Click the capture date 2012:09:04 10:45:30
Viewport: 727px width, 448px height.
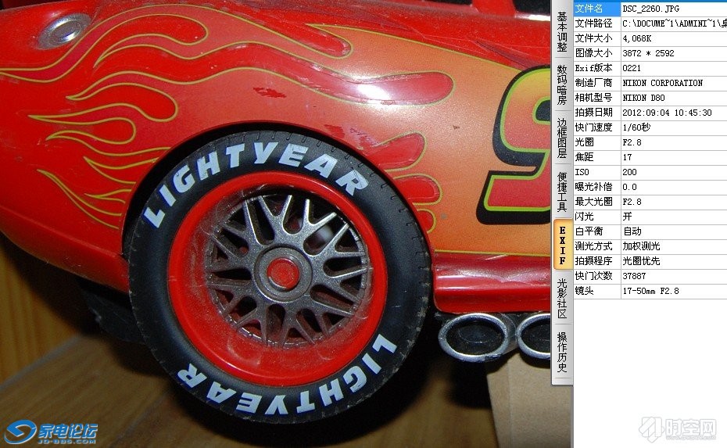[667, 113]
